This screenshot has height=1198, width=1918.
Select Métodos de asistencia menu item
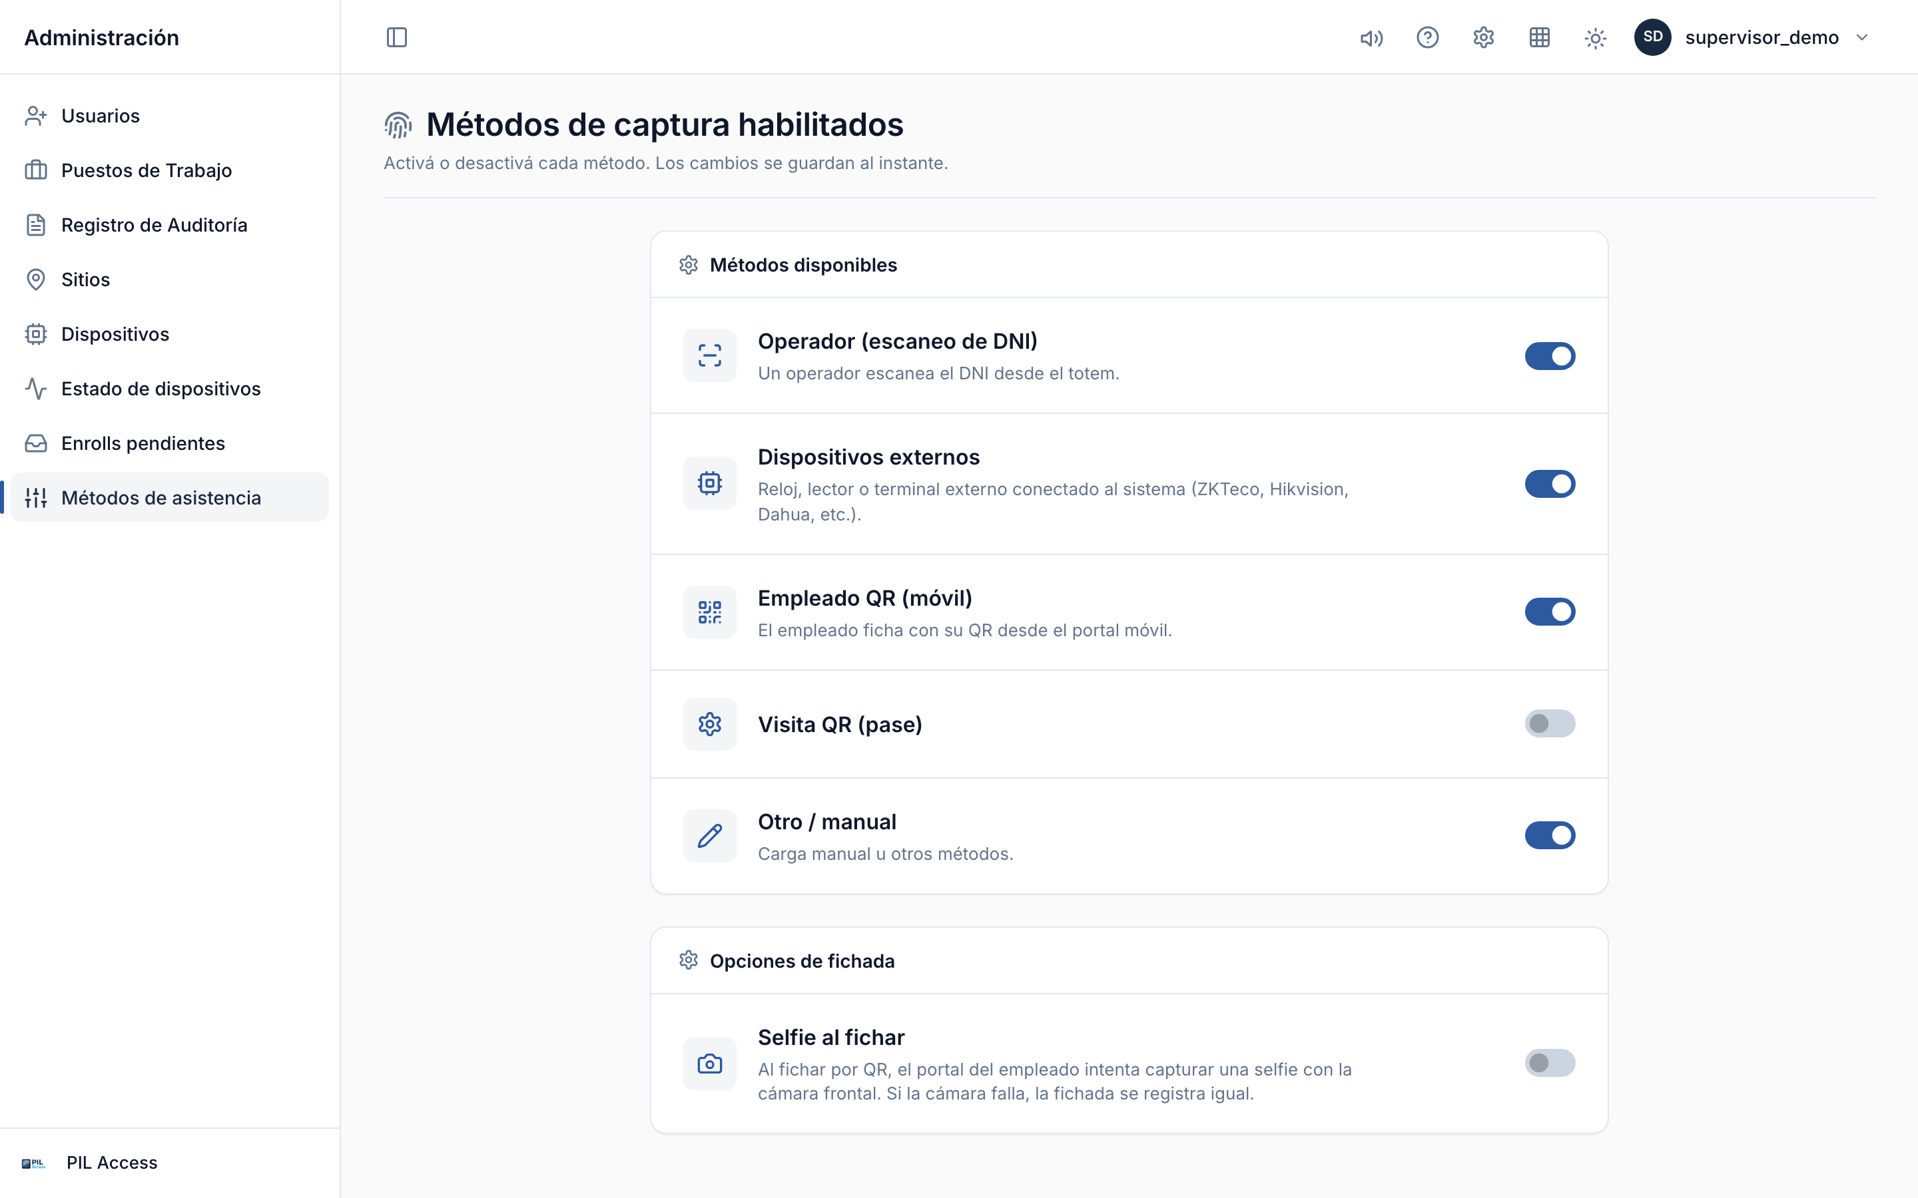coord(170,498)
